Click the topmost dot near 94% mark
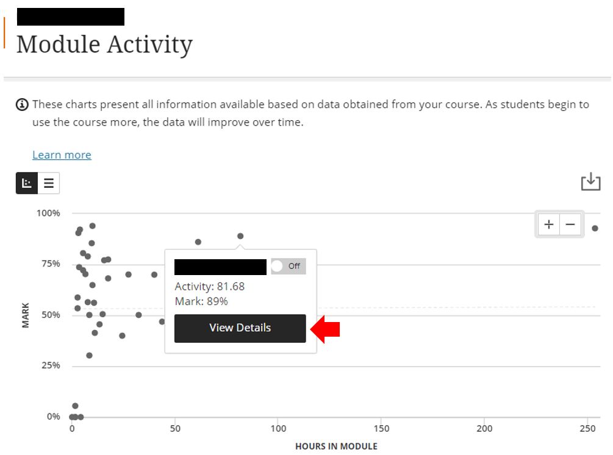The image size is (613, 455). (93, 226)
